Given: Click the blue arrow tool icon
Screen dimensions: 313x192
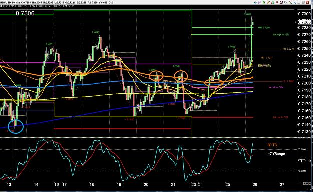Looking at the screenshot, I should point(295,2).
